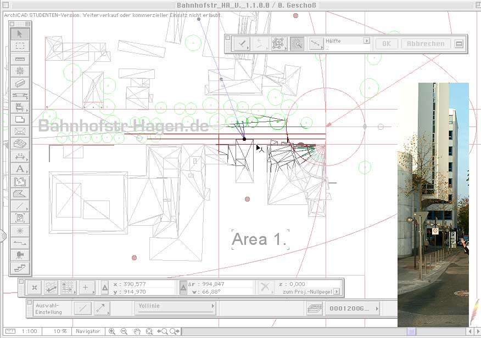Expand the 00012006 layer dropdown
The height and width of the screenshot is (338, 481).
(377, 309)
